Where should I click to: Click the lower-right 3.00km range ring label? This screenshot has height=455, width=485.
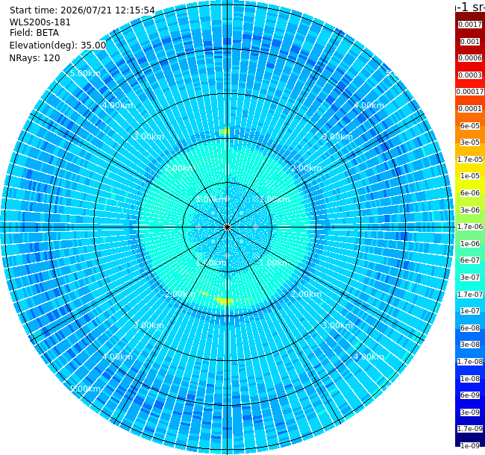(x=337, y=325)
